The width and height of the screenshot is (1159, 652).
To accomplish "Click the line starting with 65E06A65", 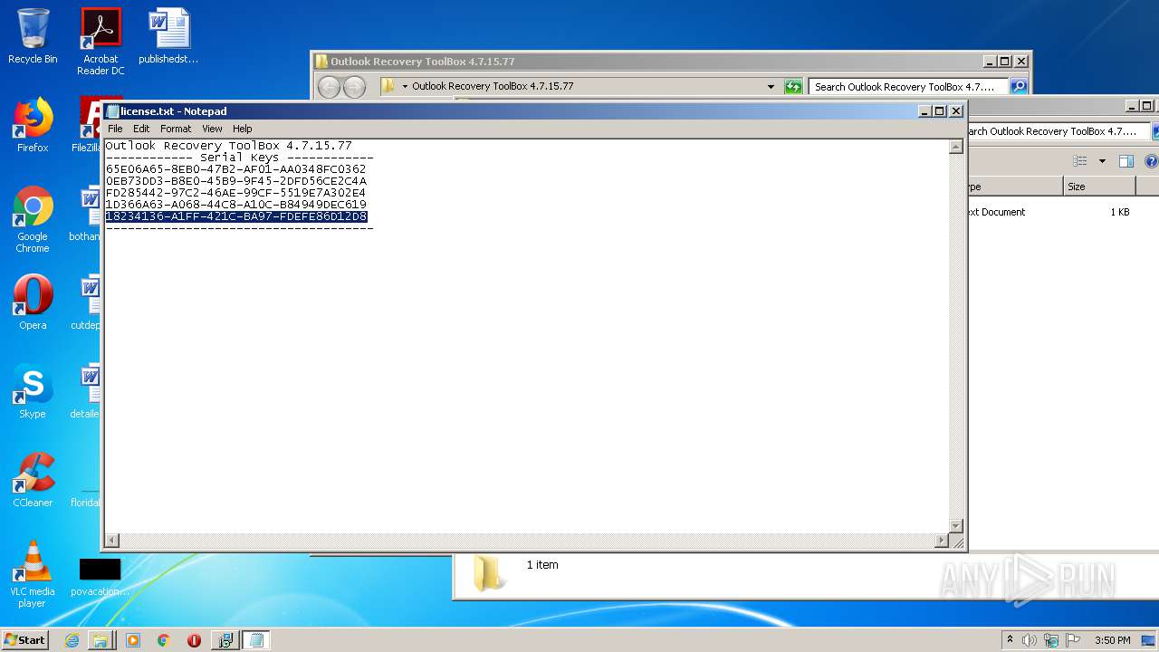I will point(235,169).
